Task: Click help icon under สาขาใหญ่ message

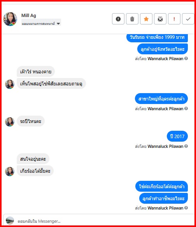Action: point(186,108)
